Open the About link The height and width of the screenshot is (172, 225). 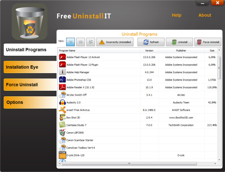click(205, 15)
